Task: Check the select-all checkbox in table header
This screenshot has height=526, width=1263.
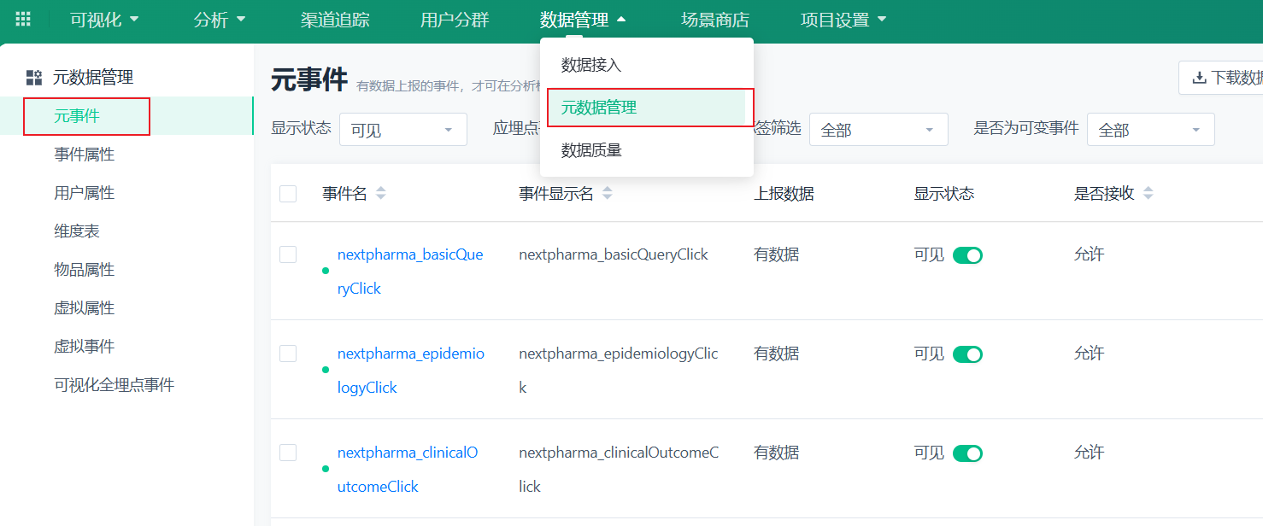Action: 288,194
